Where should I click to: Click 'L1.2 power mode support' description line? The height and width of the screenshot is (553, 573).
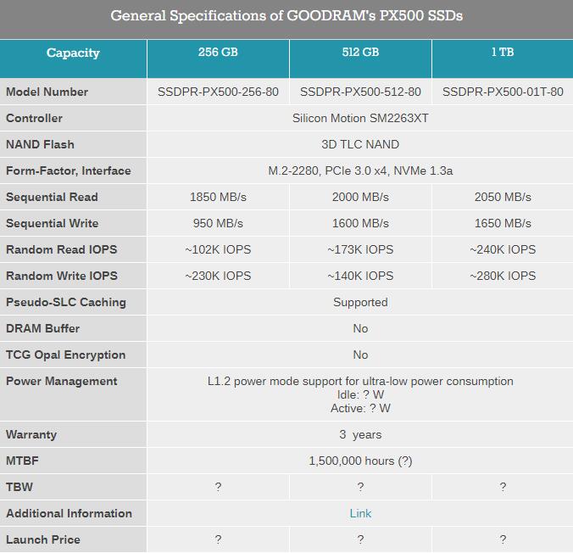click(x=360, y=382)
